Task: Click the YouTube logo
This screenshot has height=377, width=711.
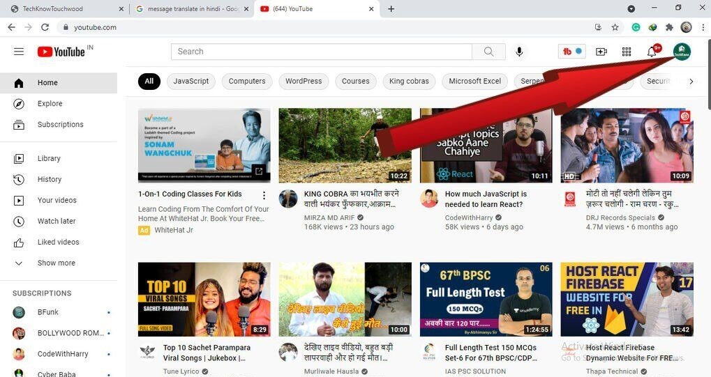Action: tap(61, 52)
